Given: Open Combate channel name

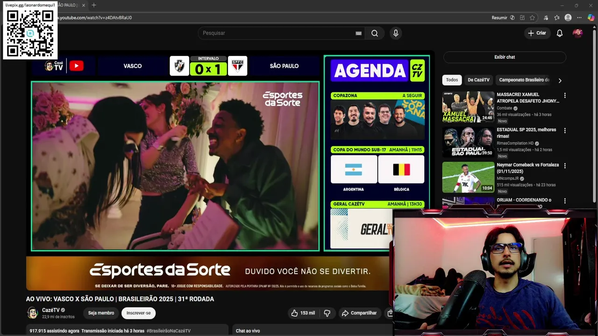Looking at the screenshot, I should (504, 108).
